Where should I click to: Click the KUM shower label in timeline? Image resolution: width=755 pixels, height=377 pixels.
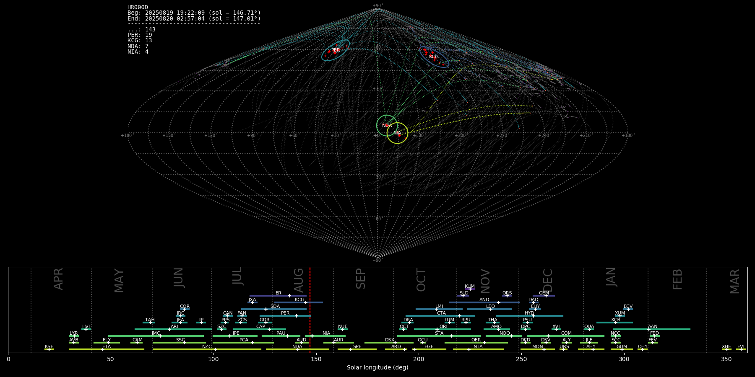coord(470,287)
